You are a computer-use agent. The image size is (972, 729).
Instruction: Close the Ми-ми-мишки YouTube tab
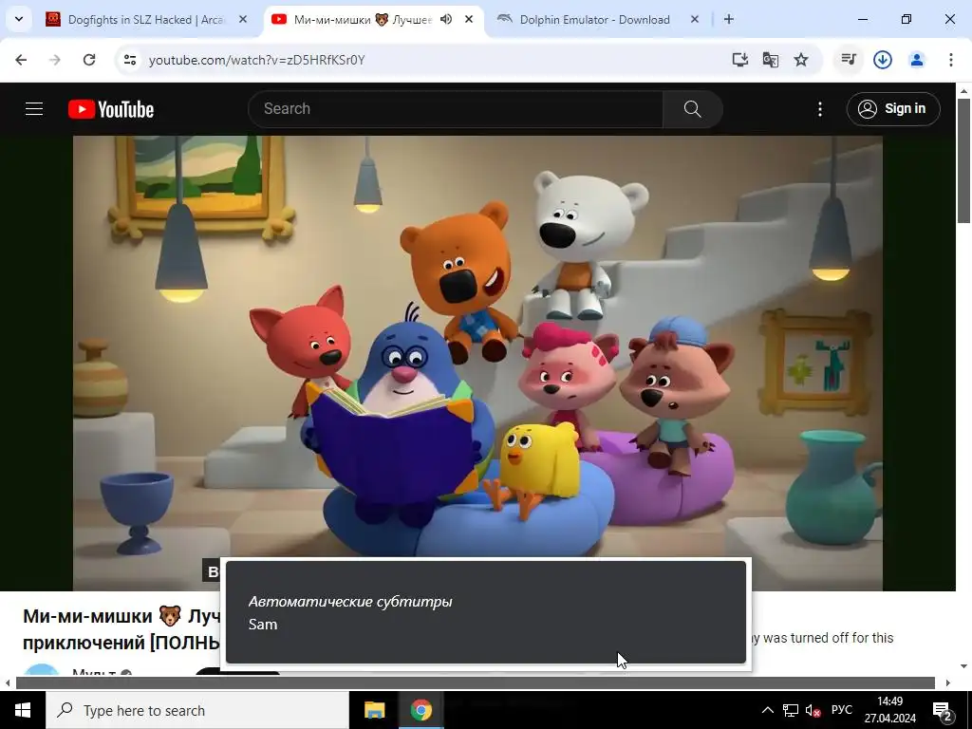469,19
